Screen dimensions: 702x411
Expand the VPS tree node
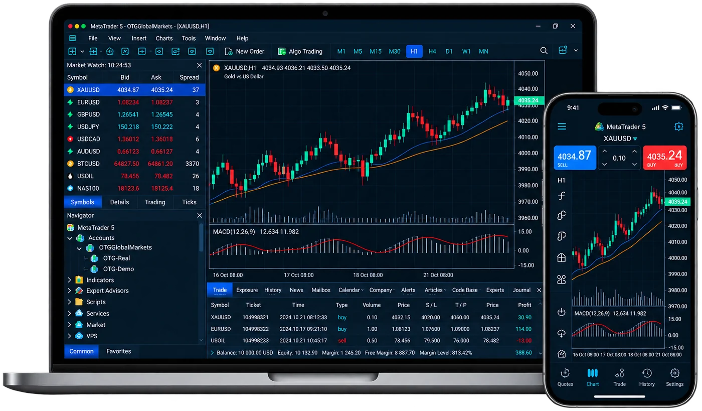(70, 336)
